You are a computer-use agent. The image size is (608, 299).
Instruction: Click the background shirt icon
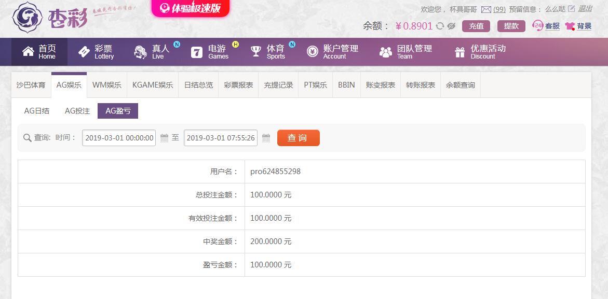570,26
